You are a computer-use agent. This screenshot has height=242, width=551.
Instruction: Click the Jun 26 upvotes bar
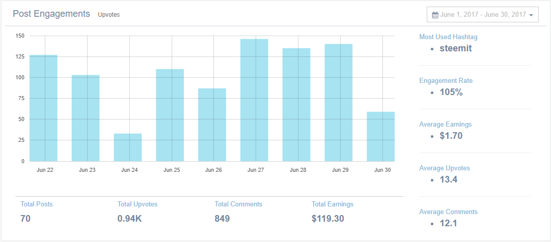pos(212,125)
